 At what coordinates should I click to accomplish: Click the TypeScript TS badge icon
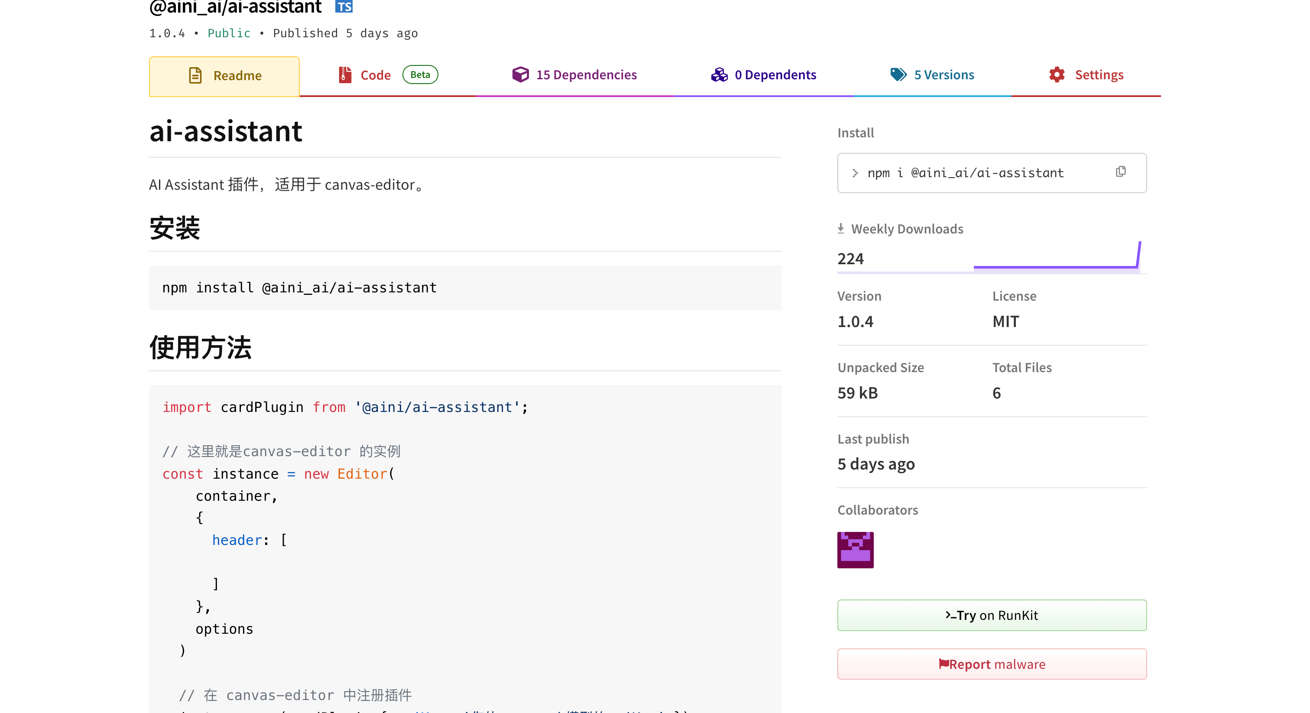pyautogui.click(x=344, y=6)
